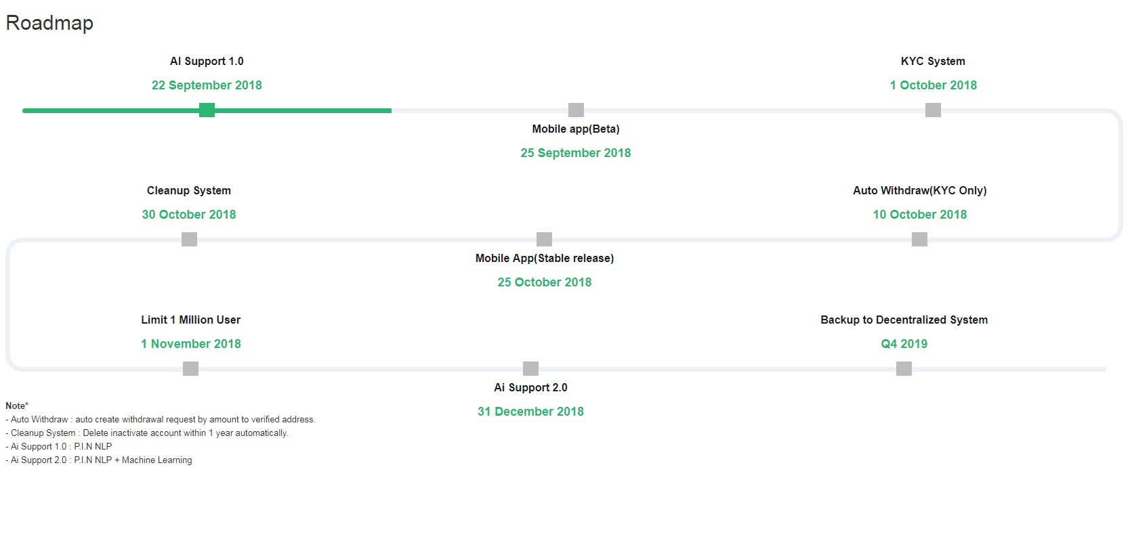Click the 10 October 2018 date text
This screenshot has height=545, width=1132.
point(919,215)
